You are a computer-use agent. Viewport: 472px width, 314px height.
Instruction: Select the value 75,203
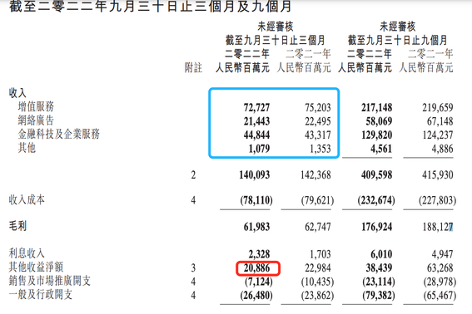click(x=318, y=107)
